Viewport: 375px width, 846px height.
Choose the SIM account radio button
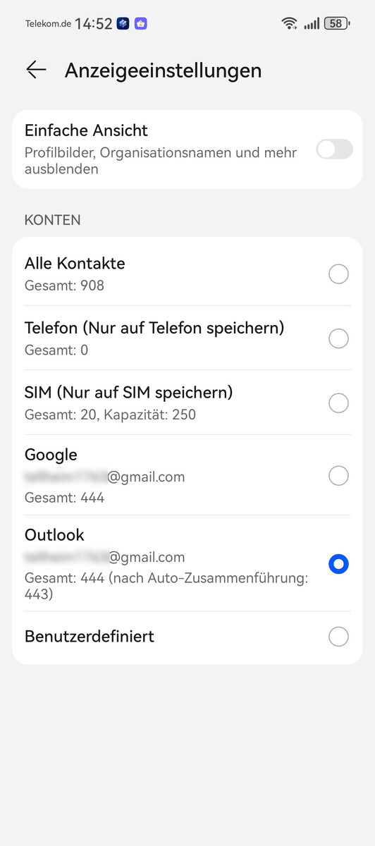[339, 403]
